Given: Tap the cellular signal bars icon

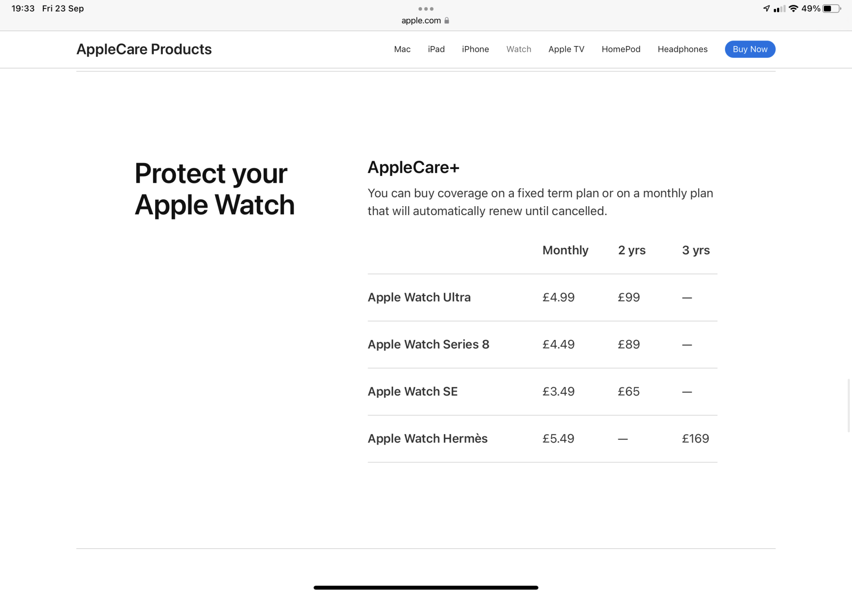Looking at the screenshot, I should 779,9.
